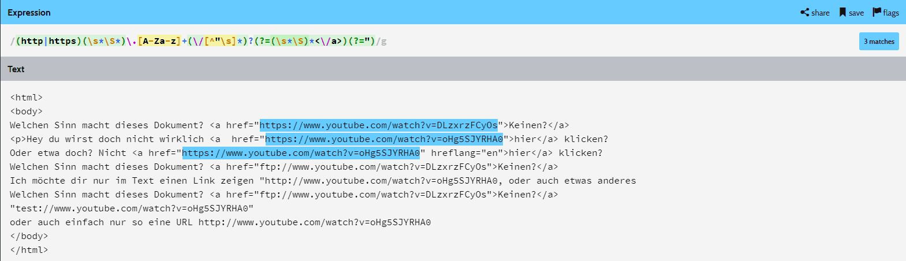
Task: Click the highlighted match before hreflang="en"
Action: [x=301, y=153]
